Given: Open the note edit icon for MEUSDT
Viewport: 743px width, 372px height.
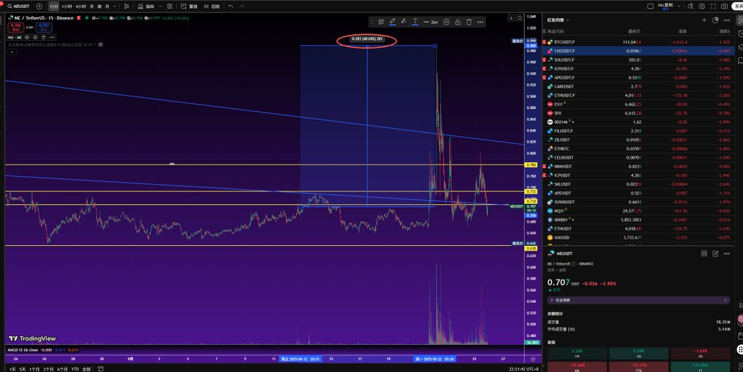Looking at the screenshot, I should pyautogui.click(x=716, y=253).
